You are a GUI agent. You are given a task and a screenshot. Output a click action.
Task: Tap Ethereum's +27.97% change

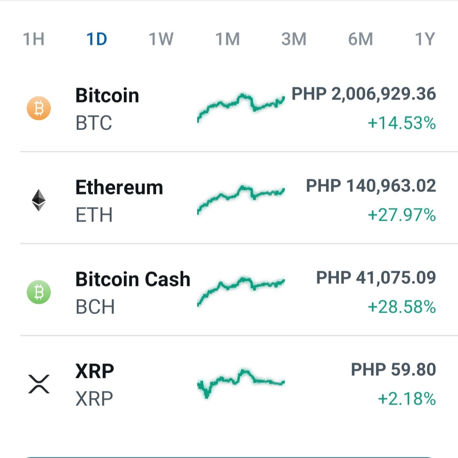click(x=402, y=215)
